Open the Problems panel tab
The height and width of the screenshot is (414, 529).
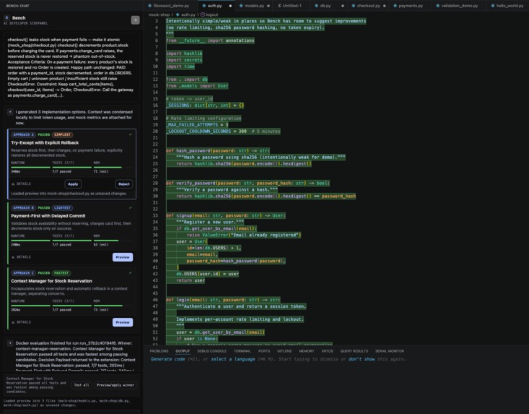159,351
